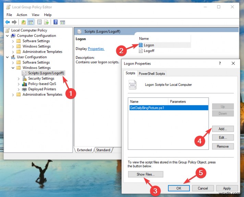Click the Apply button

coord(227,188)
